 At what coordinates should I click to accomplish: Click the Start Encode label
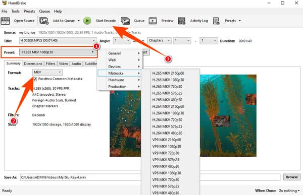pos(106,21)
